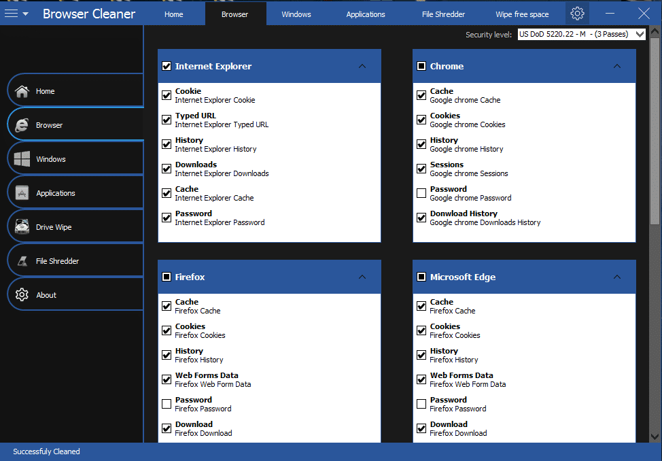Screen dimensions: 662x461
Task: Open the Security level dropdown
Action: click(x=639, y=35)
